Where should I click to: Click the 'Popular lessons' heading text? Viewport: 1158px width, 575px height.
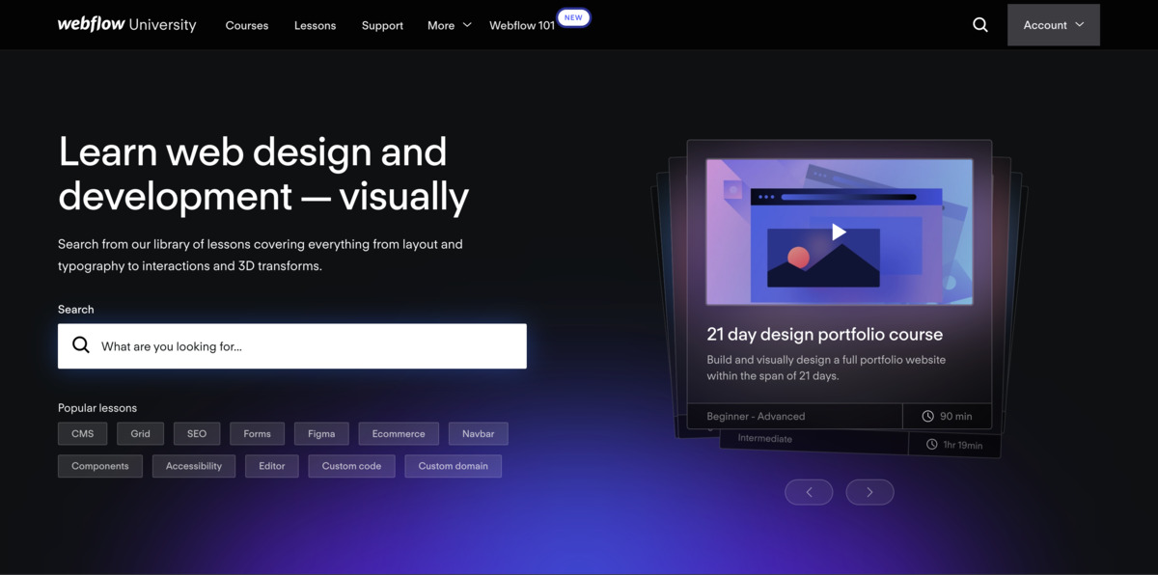click(x=97, y=408)
